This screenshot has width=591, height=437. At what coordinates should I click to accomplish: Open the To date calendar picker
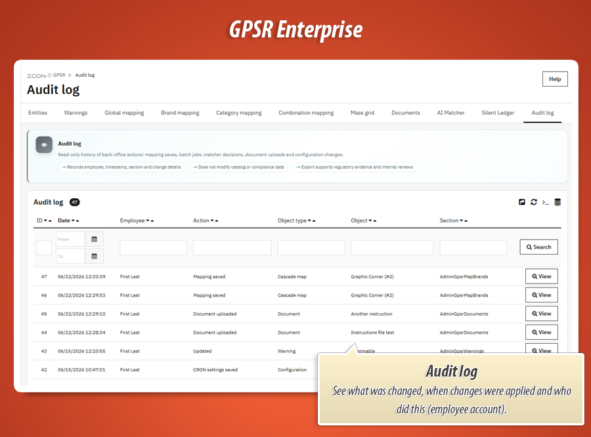coord(94,256)
